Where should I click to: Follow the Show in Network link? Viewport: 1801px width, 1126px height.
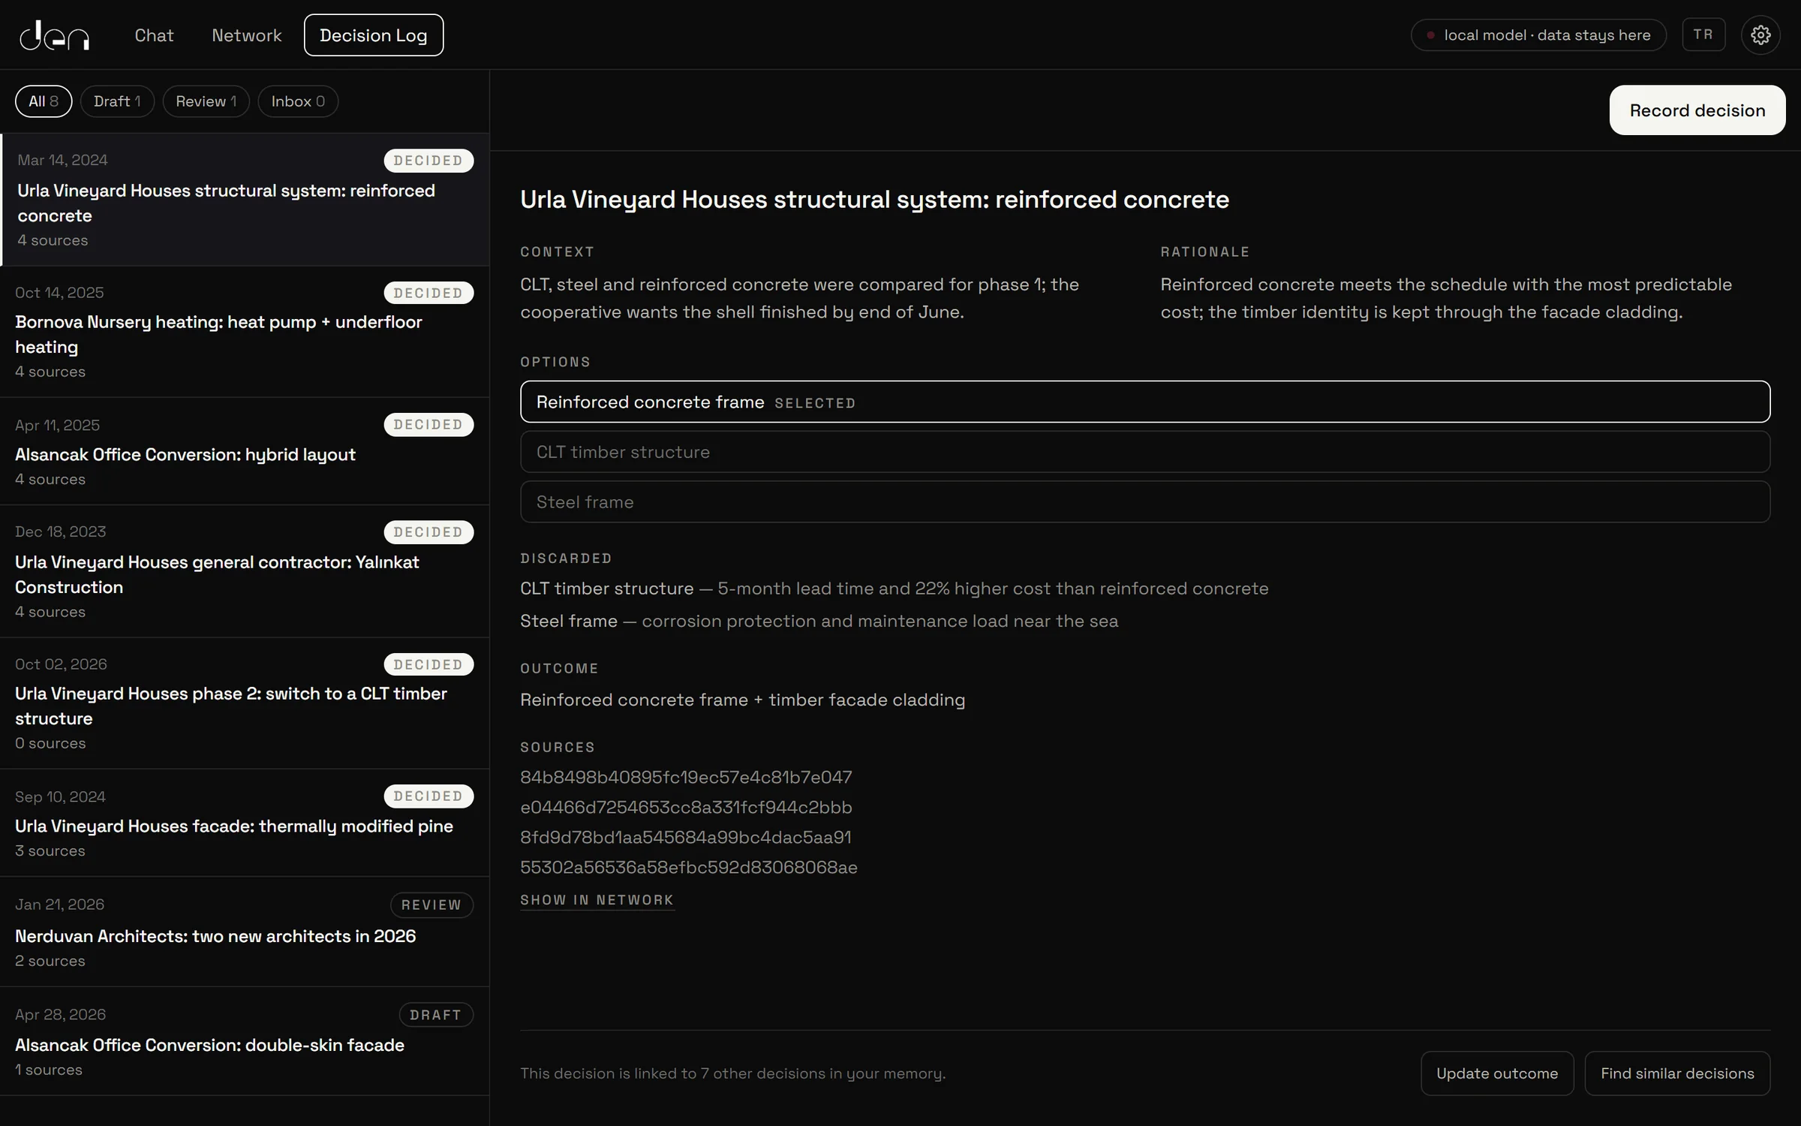(597, 900)
